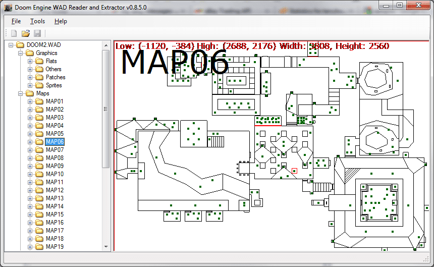Expand the Sprites node
Image resolution: width=434 pixels, height=267 pixels.
click(30, 85)
